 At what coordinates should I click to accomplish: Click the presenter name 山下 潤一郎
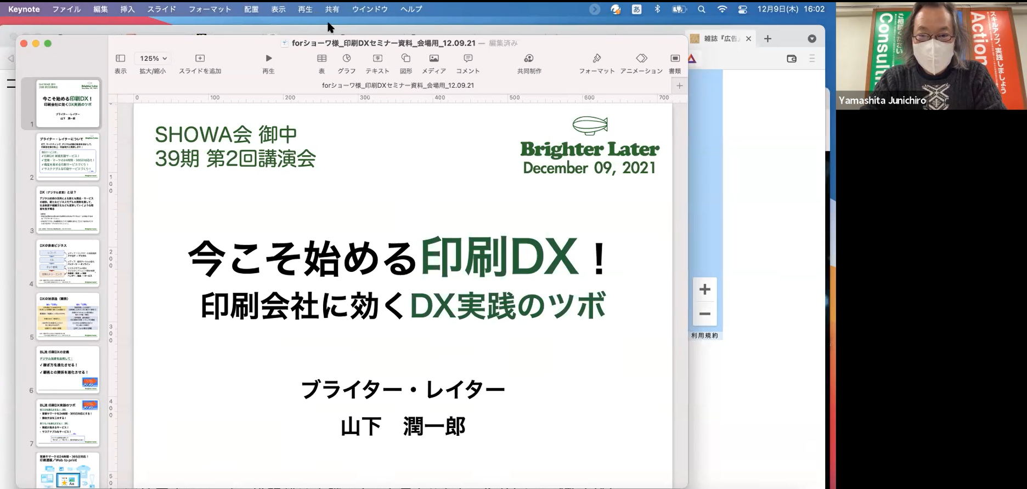[403, 427]
